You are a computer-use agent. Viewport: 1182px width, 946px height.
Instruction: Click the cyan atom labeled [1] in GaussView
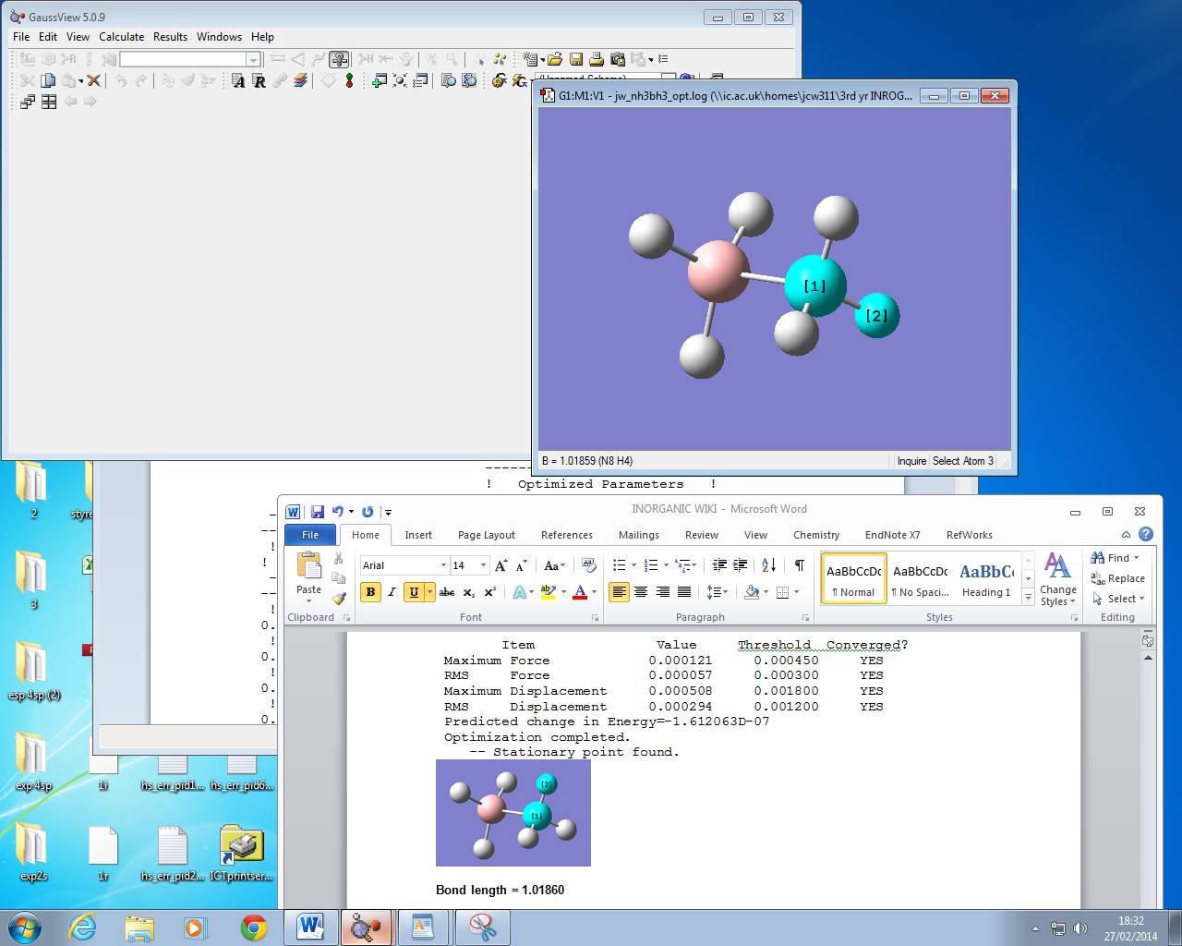pyautogui.click(x=814, y=285)
